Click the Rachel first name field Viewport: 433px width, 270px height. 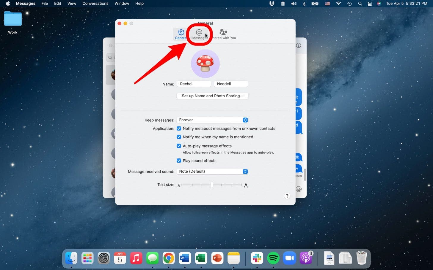[194, 84]
